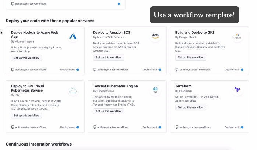Click 'By Tencent Cloud' author text

point(104,91)
